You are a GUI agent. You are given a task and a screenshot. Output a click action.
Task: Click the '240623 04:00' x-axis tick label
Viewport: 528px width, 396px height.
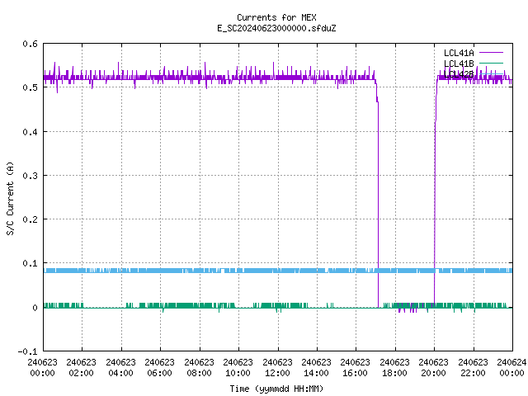coord(120,367)
